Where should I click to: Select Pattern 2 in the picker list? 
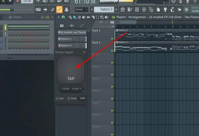72,39
